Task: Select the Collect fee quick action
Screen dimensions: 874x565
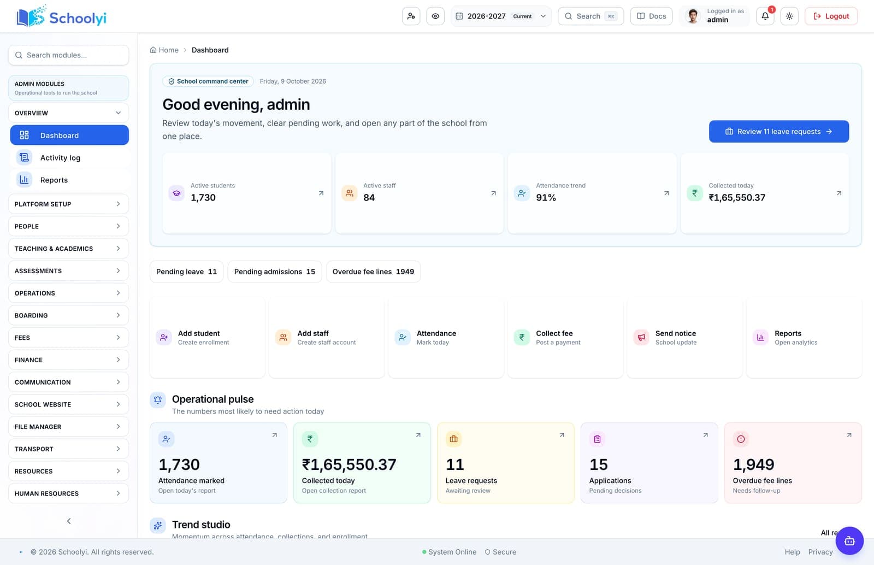Action: (565, 338)
